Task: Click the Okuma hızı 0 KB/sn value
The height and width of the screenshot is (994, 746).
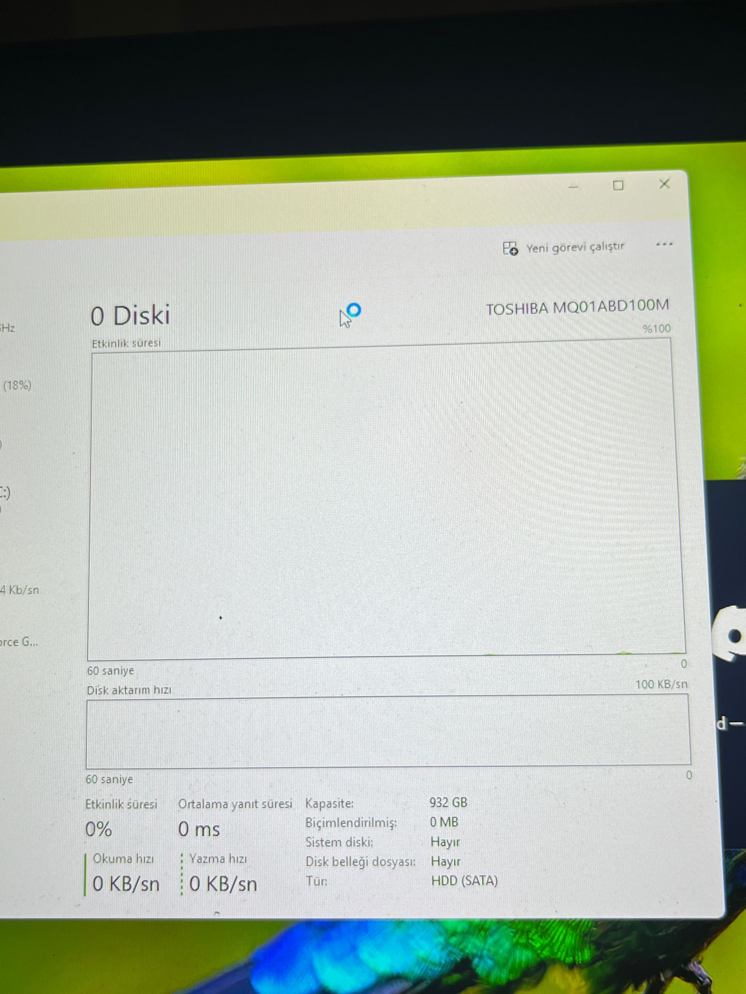Action: point(126,884)
